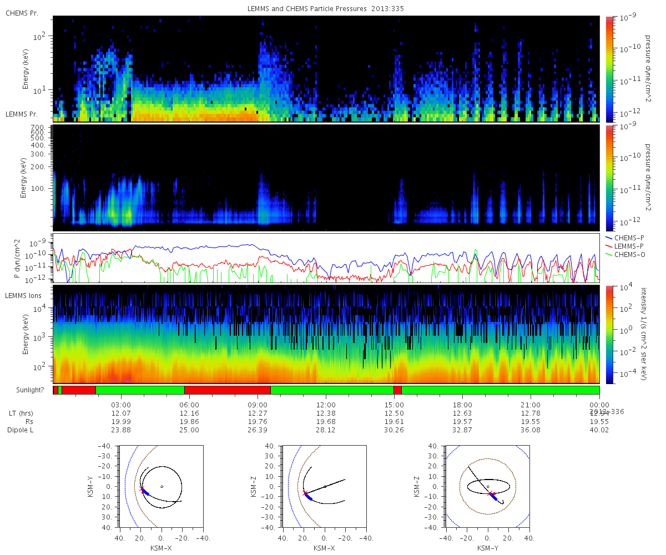Click the Dipole L value 25.00
The image size is (666, 555).
189,430
